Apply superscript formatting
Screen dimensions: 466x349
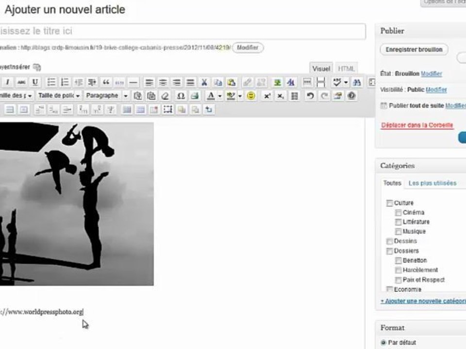pyautogui.click(x=267, y=96)
